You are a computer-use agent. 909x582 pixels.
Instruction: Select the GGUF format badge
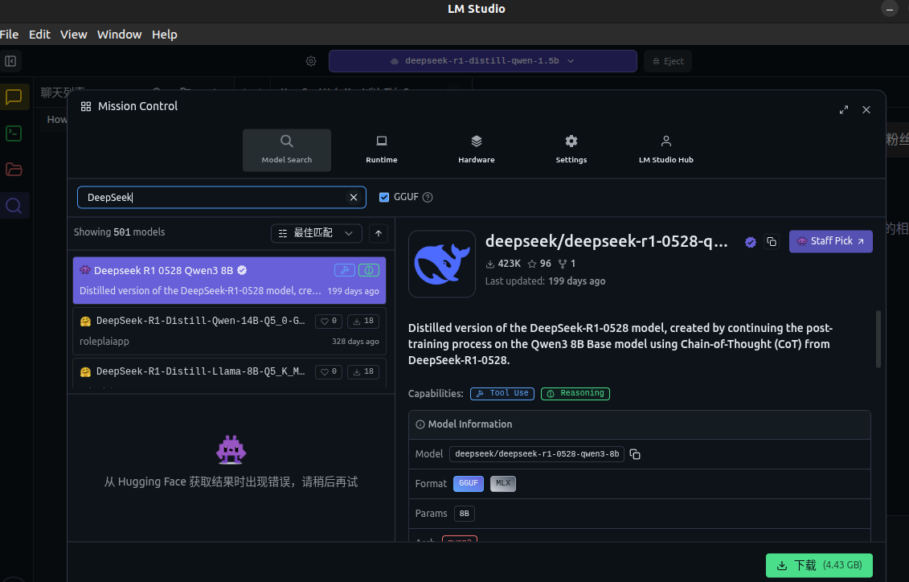pos(469,483)
